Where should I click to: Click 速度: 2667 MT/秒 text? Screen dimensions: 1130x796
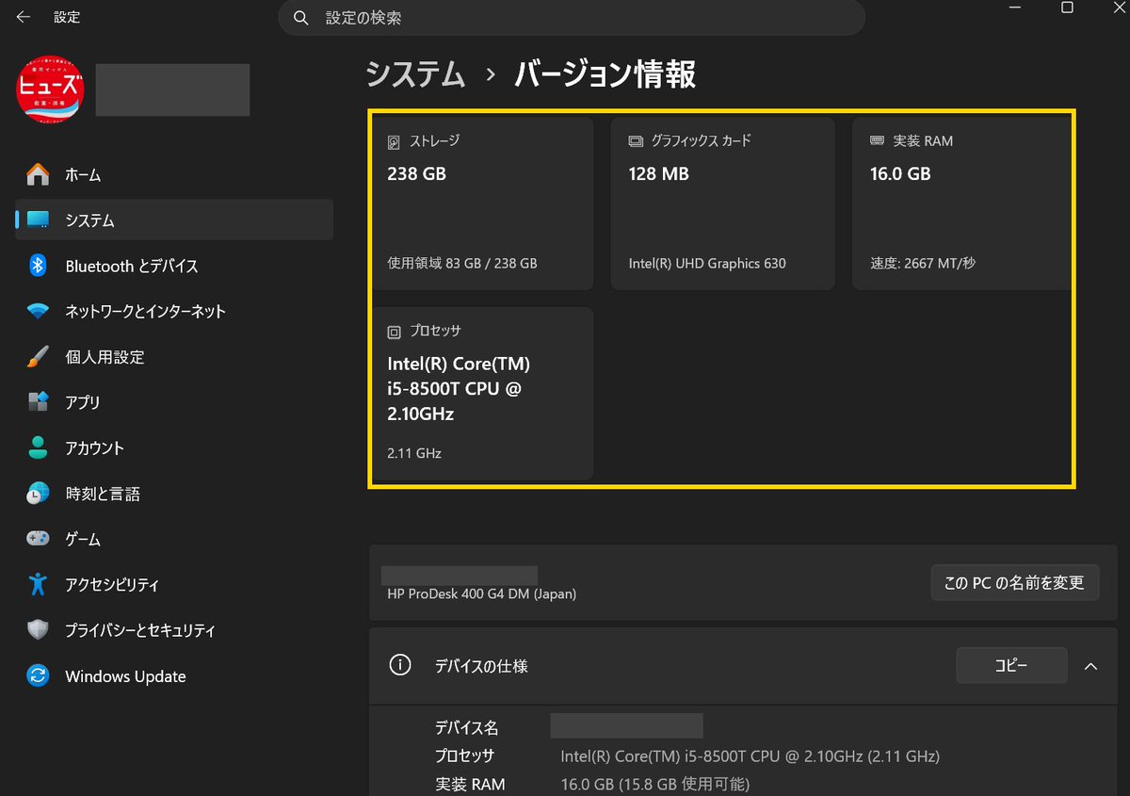coord(923,264)
